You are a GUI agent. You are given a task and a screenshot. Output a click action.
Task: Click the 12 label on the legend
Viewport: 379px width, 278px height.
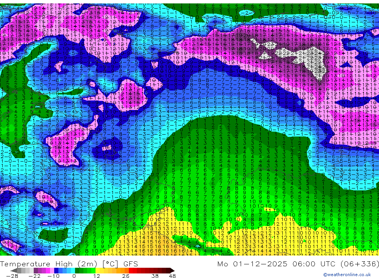[97, 276]
